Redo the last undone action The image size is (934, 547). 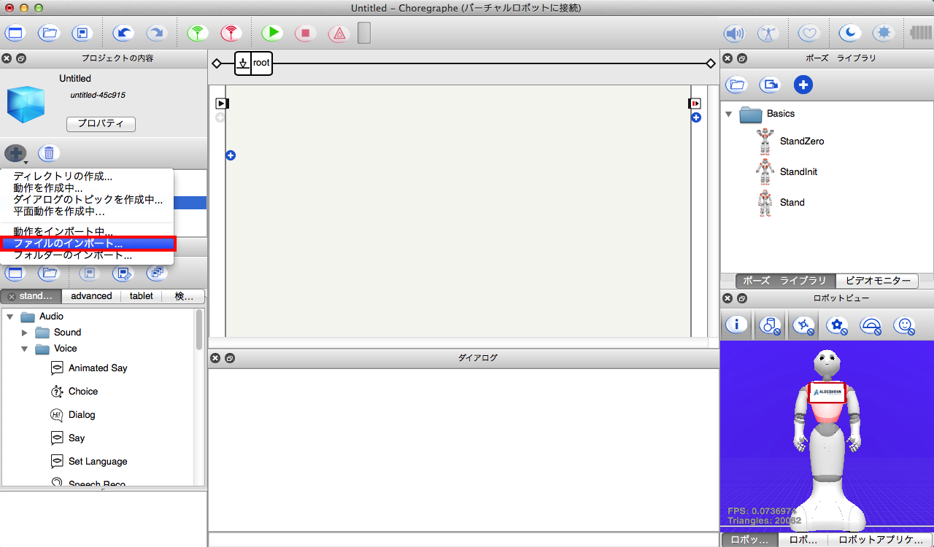[156, 33]
